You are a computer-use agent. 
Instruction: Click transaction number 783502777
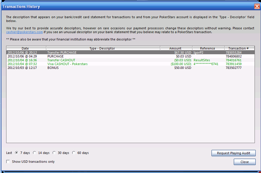click(233, 68)
